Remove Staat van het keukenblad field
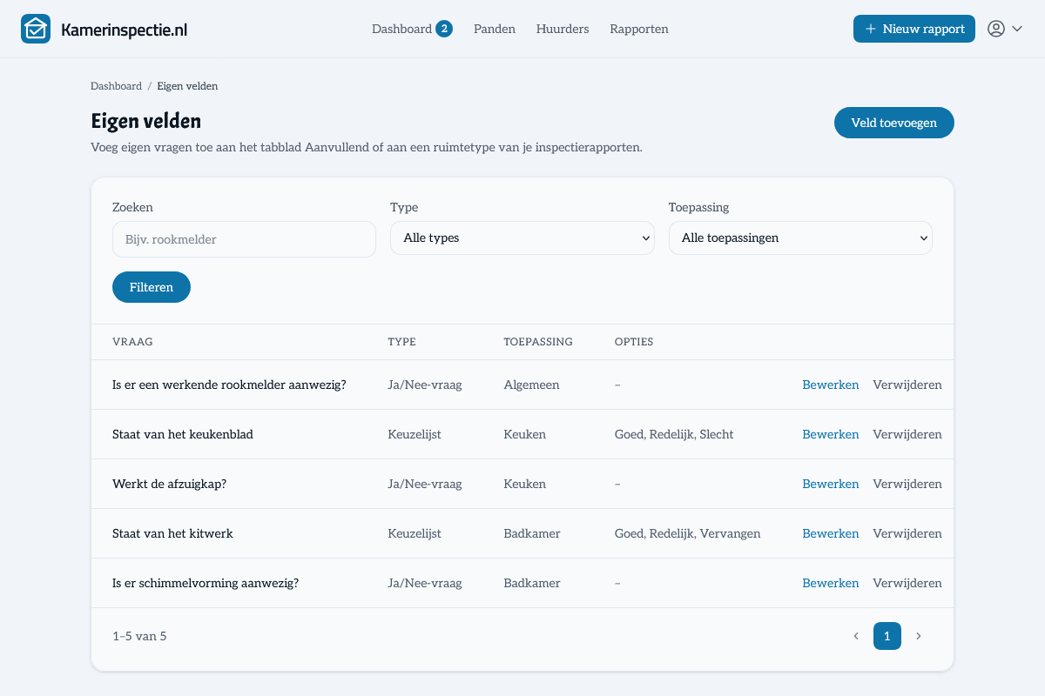 907,434
